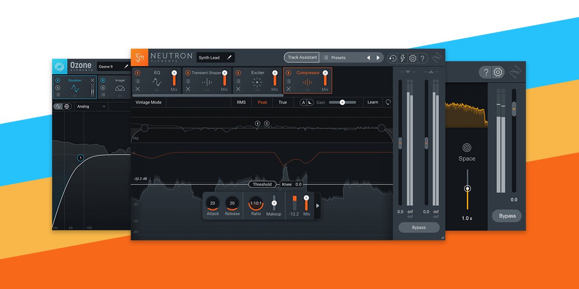Click the pencil icon beside Synth Lead
The width and height of the screenshot is (579, 289).
point(230,57)
